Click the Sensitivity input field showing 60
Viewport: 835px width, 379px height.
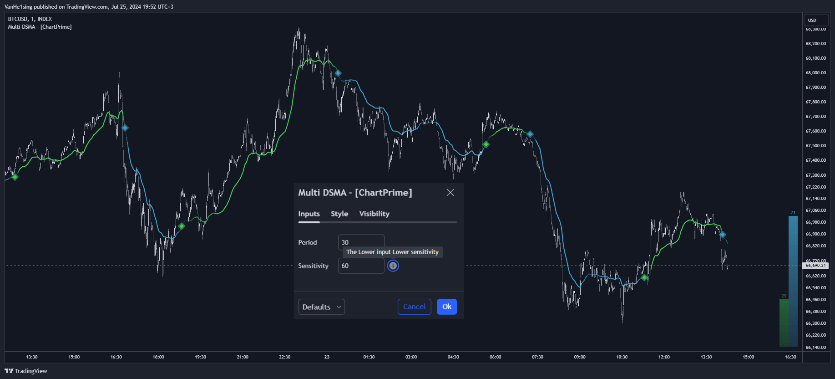coord(361,266)
